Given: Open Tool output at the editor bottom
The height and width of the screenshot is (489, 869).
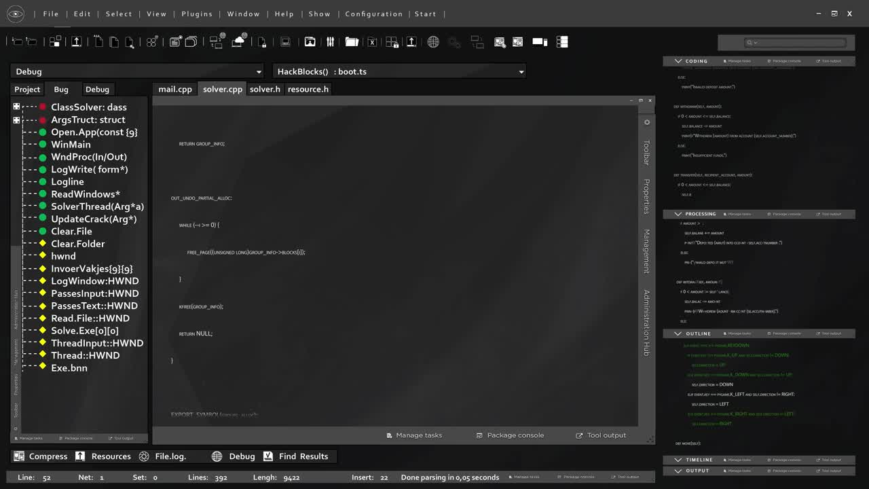Looking at the screenshot, I should 601,435.
